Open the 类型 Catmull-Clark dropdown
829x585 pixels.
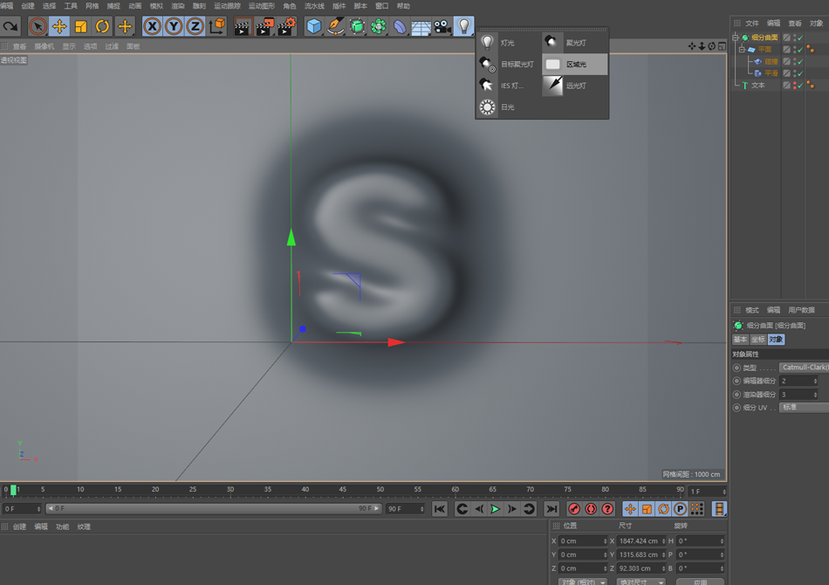pos(804,367)
